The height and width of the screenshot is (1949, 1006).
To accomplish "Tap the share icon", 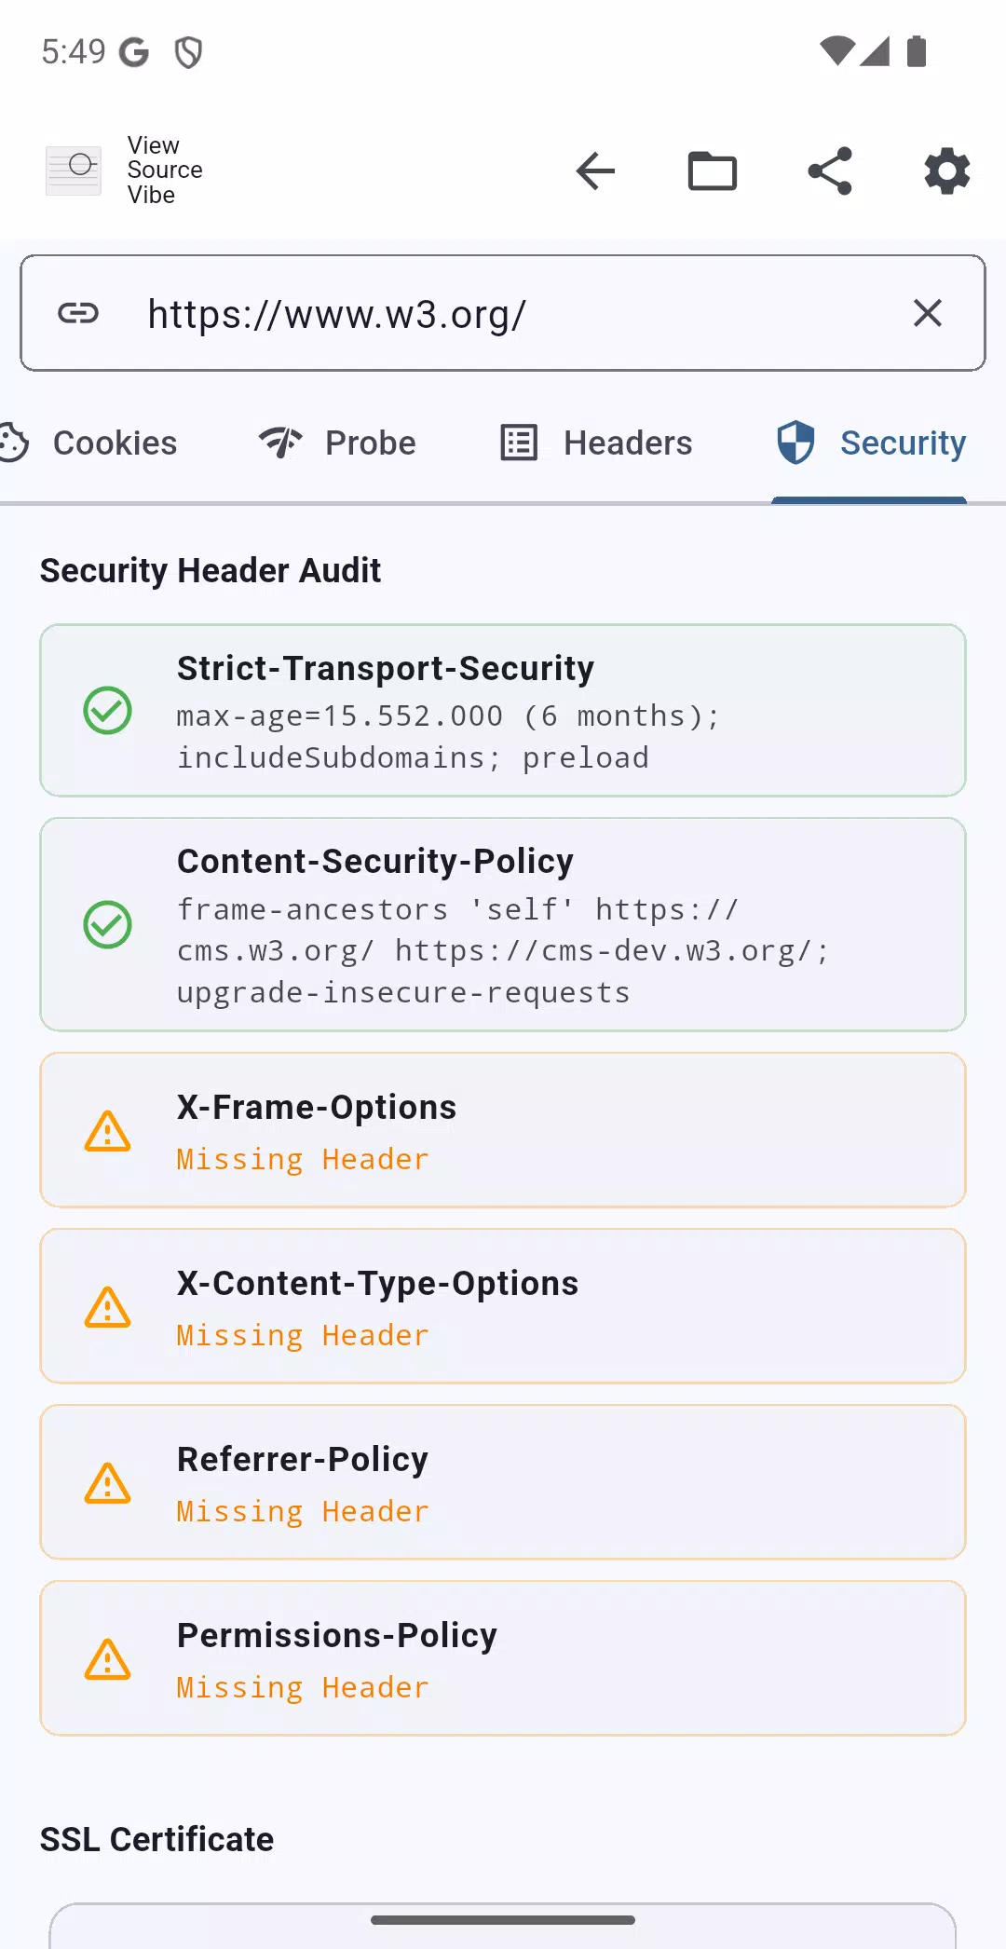I will pyautogui.click(x=830, y=170).
